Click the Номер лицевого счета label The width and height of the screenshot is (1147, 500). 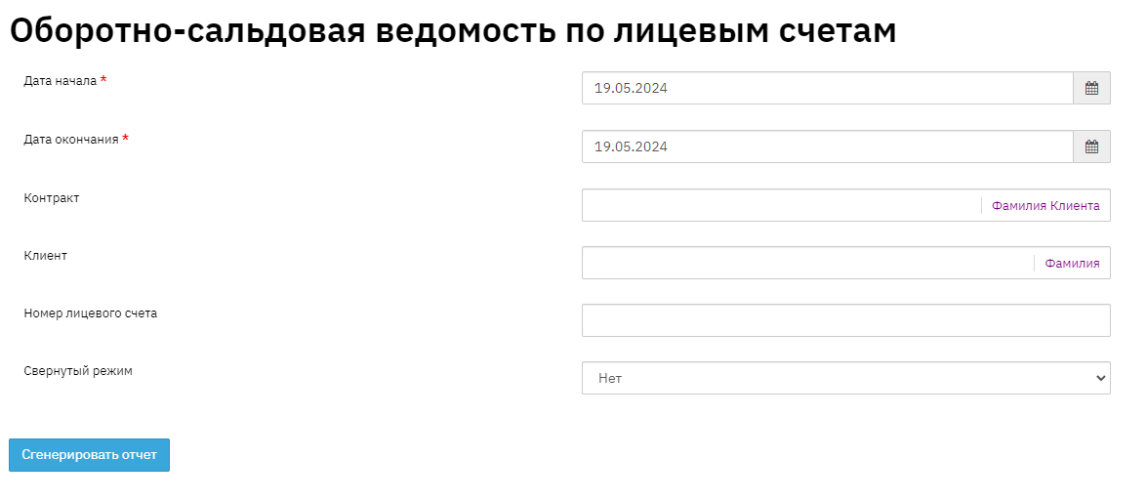tap(90, 314)
